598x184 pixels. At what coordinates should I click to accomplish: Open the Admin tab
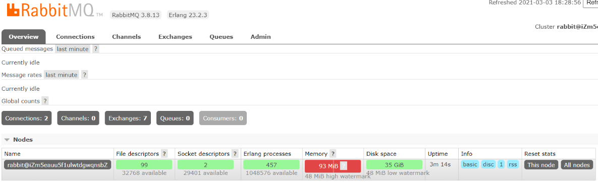tap(260, 37)
